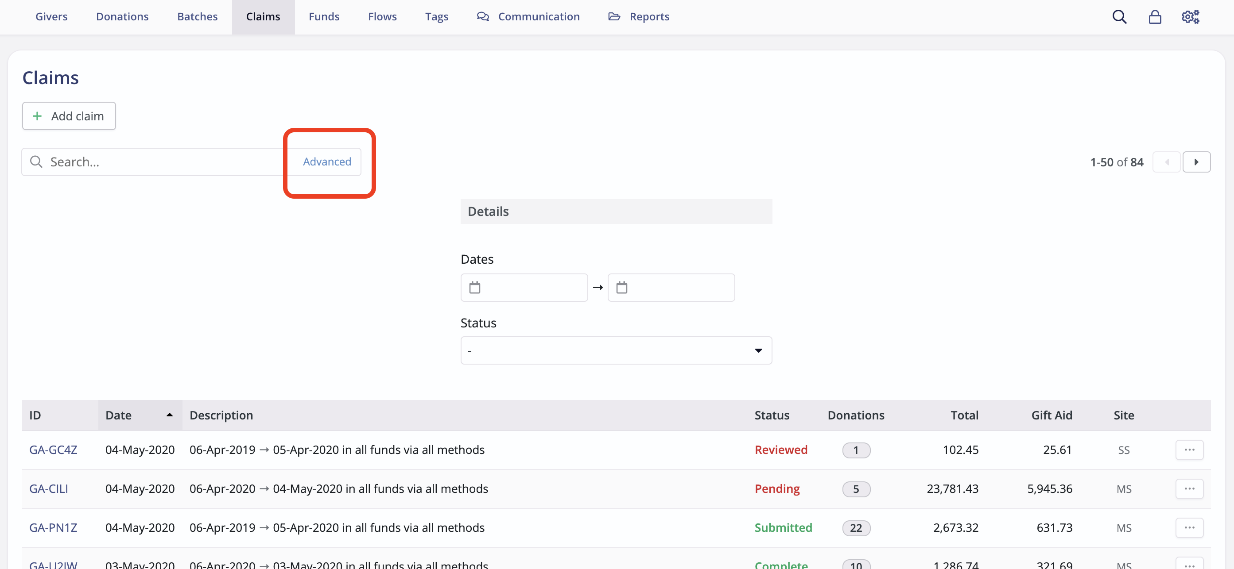Open the actions menu for GA-CILI claim
Screen dimensions: 1234x569
tap(1190, 488)
